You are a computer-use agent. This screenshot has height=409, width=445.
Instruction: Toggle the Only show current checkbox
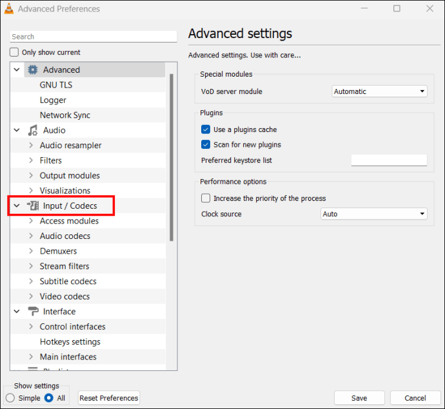[x=14, y=52]
